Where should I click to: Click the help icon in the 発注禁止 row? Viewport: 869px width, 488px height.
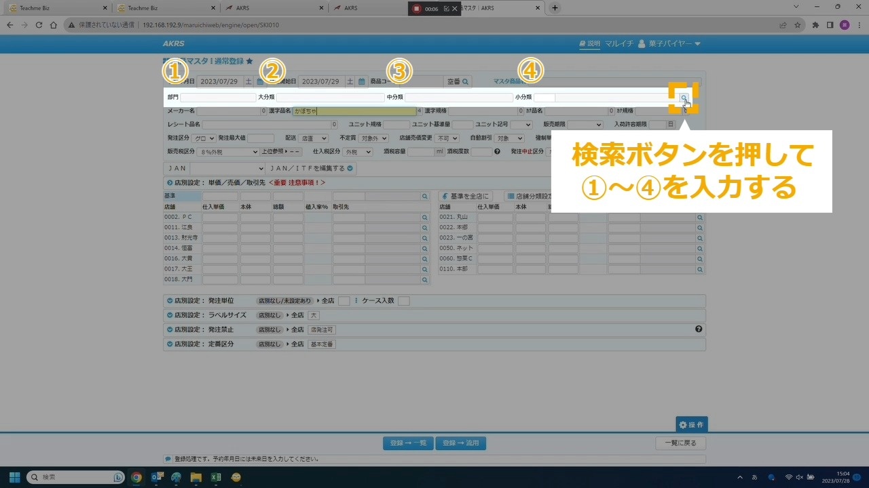point(699,329)
